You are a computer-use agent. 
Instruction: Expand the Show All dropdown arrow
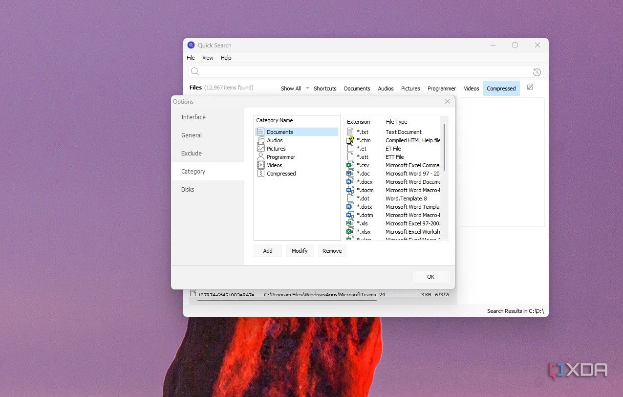307,88
